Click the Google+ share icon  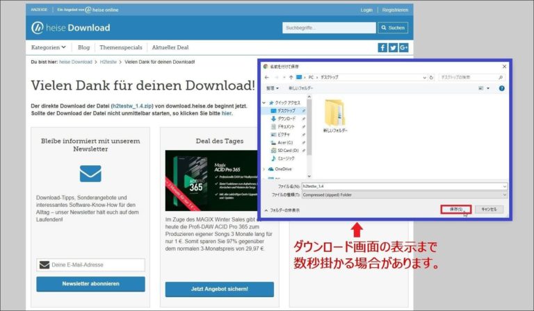pos(403,48)
